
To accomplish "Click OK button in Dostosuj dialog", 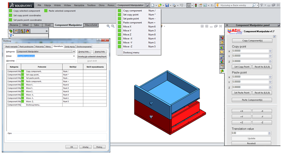I will [x=72, y=147].
